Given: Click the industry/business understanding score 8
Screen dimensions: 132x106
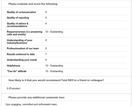Looking at the screenshot, I should pos(46,40).
